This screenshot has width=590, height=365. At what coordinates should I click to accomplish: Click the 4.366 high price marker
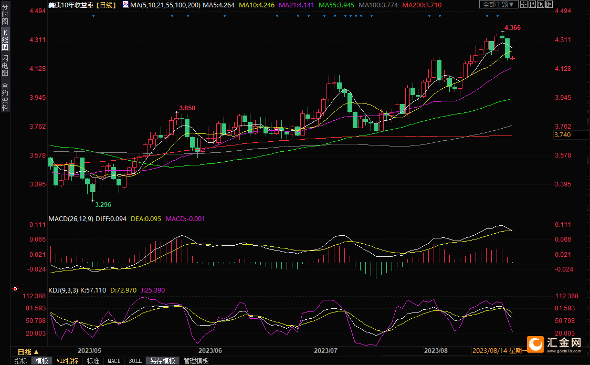tap(512, 27)
